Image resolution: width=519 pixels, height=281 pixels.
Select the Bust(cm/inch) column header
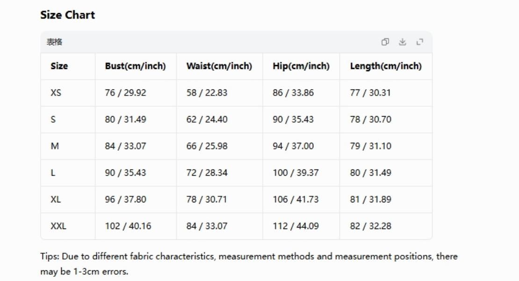(x=136, y=66)
